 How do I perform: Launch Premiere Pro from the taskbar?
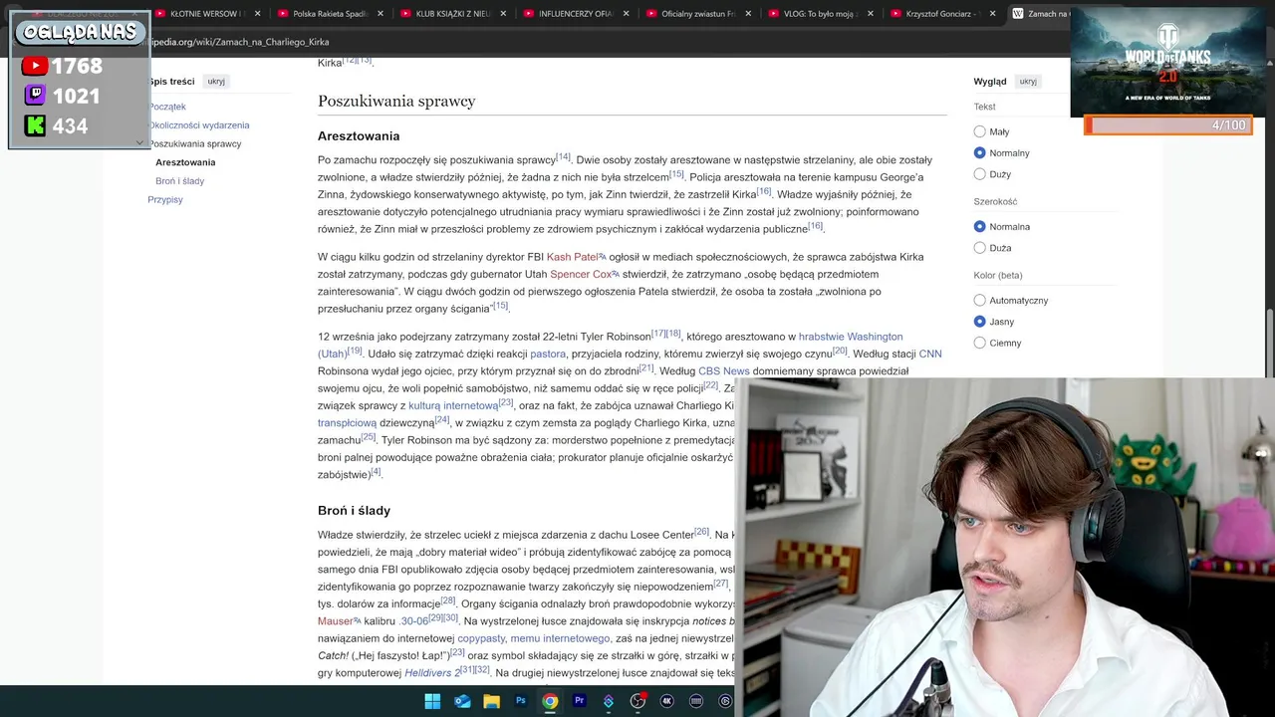579,701
